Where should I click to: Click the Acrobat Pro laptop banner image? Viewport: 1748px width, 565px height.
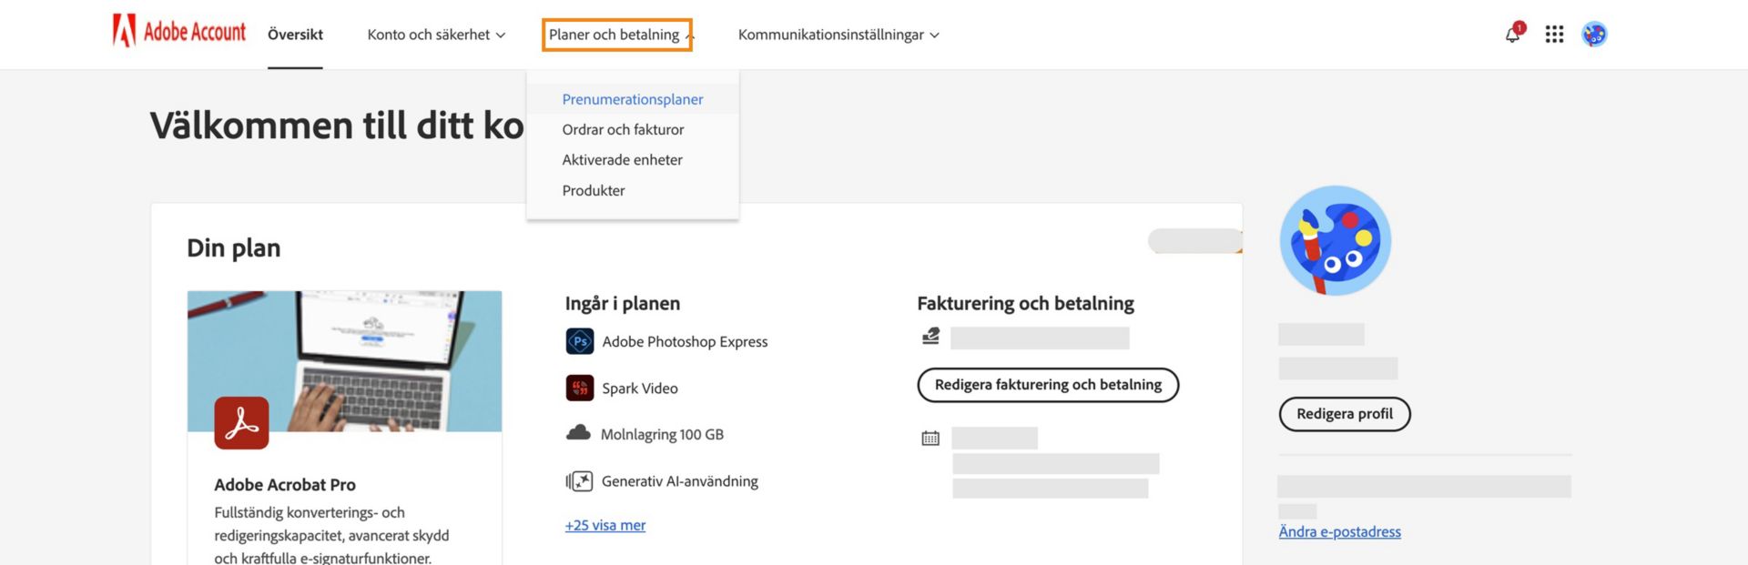pos(344,361)
